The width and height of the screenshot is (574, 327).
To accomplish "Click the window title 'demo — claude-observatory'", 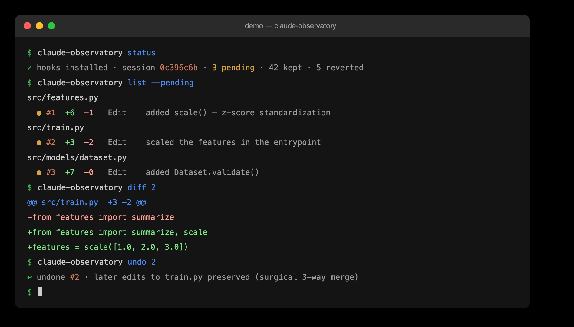I will pos(290,26).
